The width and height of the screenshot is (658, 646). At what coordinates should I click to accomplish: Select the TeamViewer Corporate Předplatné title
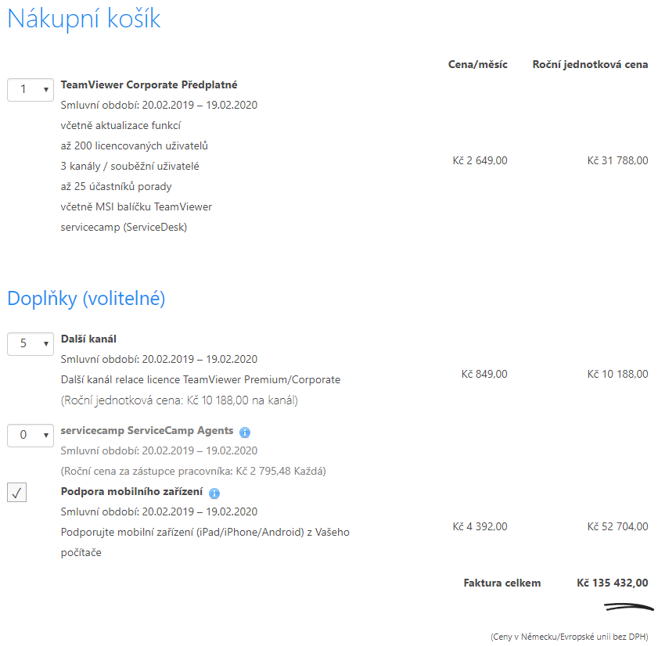(x=149, y=84)
